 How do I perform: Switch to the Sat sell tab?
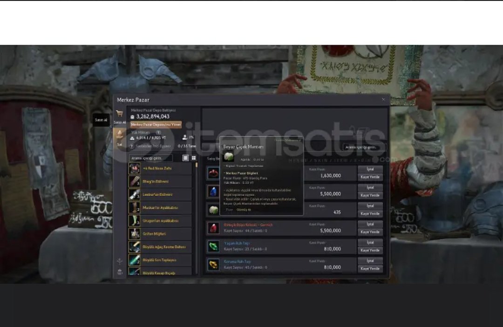(x=119, y=138)
